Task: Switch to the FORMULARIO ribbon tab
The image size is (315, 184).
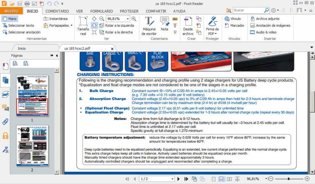Action: point(101,11)
